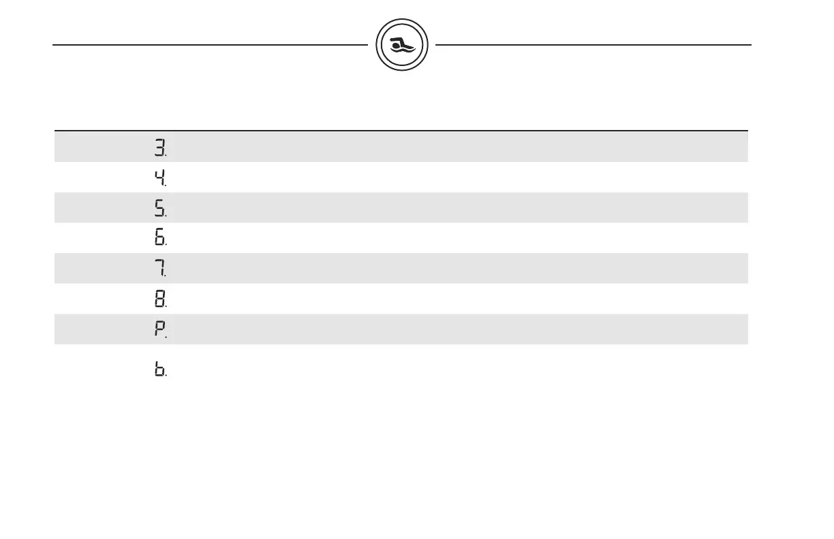
Task: Click the swimmer icon at the top
Action: [401, 46]
